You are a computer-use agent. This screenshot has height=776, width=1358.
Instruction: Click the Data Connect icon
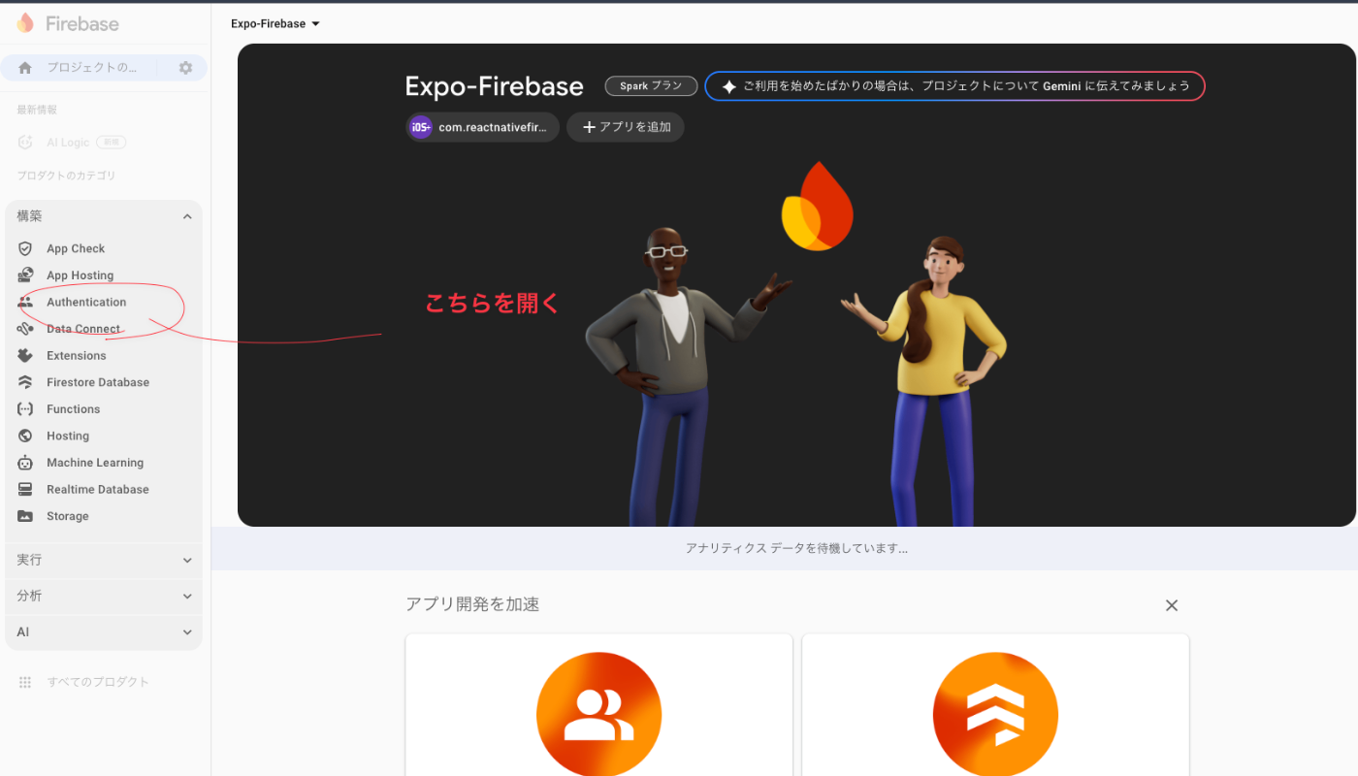pos(25,329)
